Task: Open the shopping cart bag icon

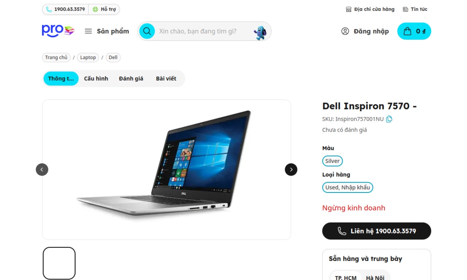Action: click(x=407, y=31)
